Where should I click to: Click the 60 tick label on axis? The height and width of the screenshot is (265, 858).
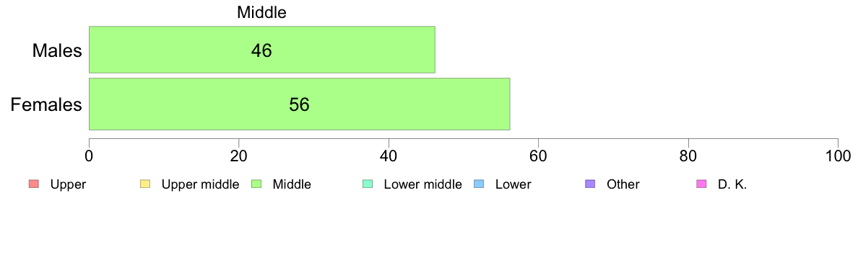click(539, 156)
